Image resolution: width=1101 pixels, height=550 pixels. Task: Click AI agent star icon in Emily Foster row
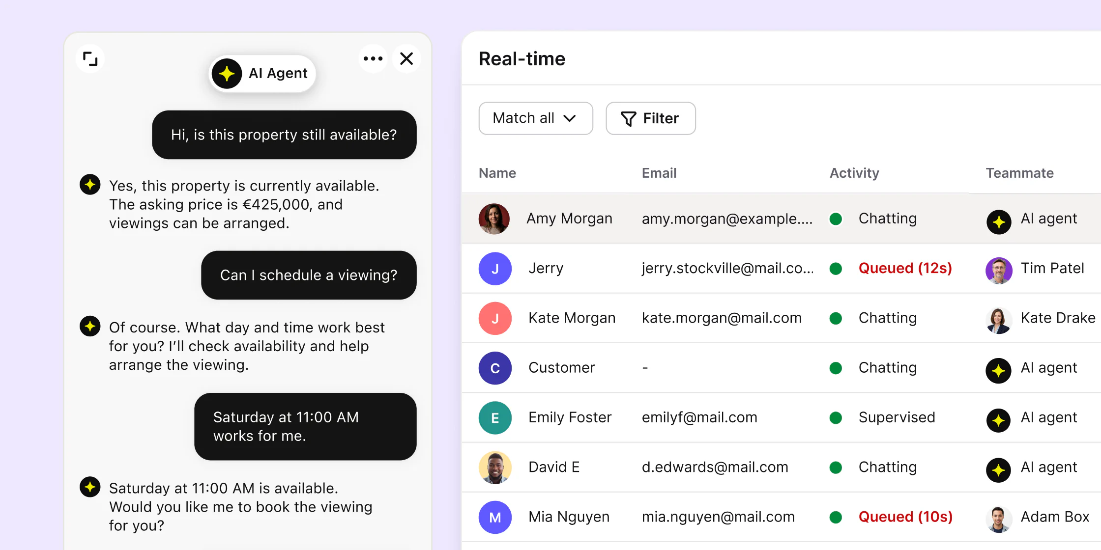(x=999, y=420)
